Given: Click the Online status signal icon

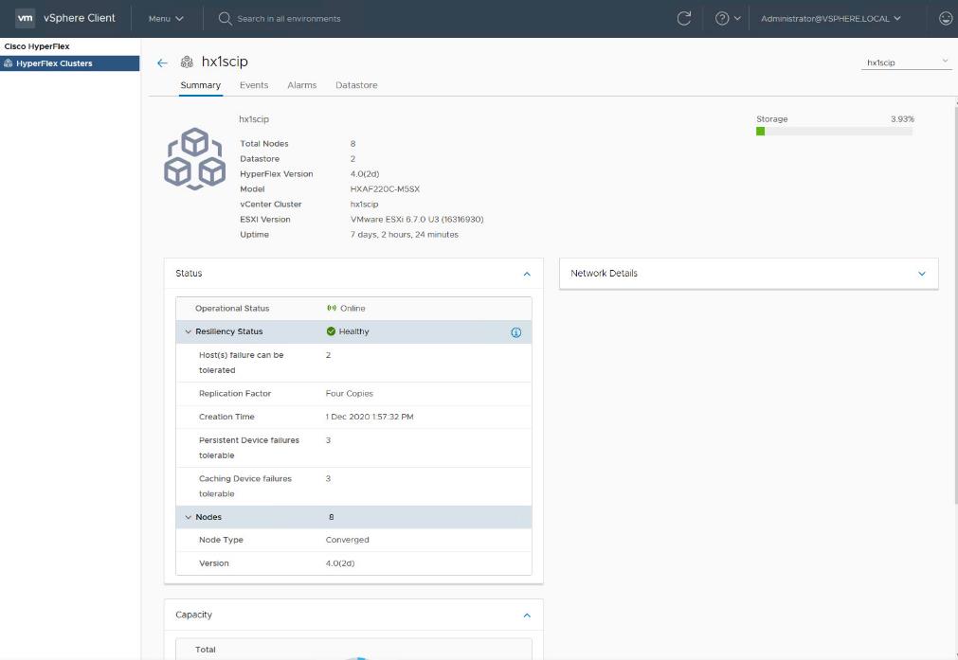Looking at the screenshot, I should pyautogui.click(x=332, y=309).
